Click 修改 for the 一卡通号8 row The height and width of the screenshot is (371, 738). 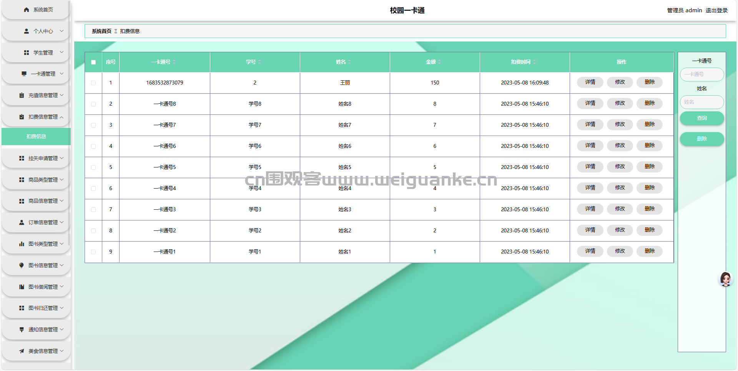620,103
